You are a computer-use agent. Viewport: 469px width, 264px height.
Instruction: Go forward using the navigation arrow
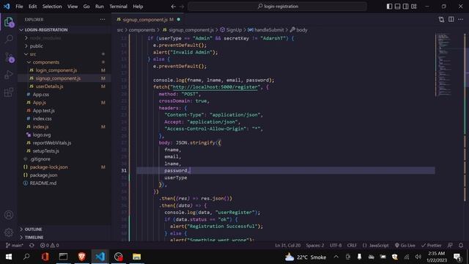point(182,7)
